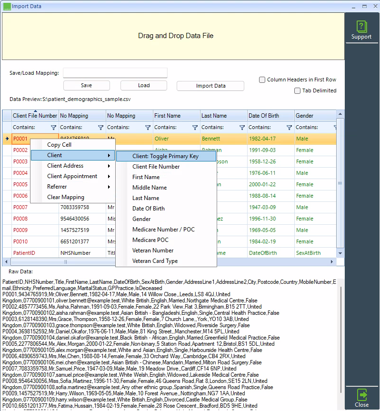Click grid vertical scrollbar down arrow

point(340,253)
